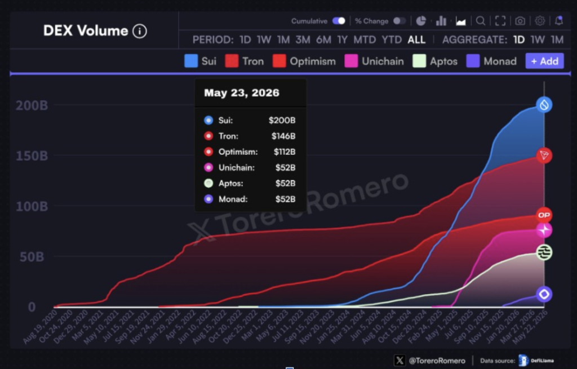Click Aptos logo marker on chart
The height and width of the screenshot is (369, 577).
[x=544, y=252]
